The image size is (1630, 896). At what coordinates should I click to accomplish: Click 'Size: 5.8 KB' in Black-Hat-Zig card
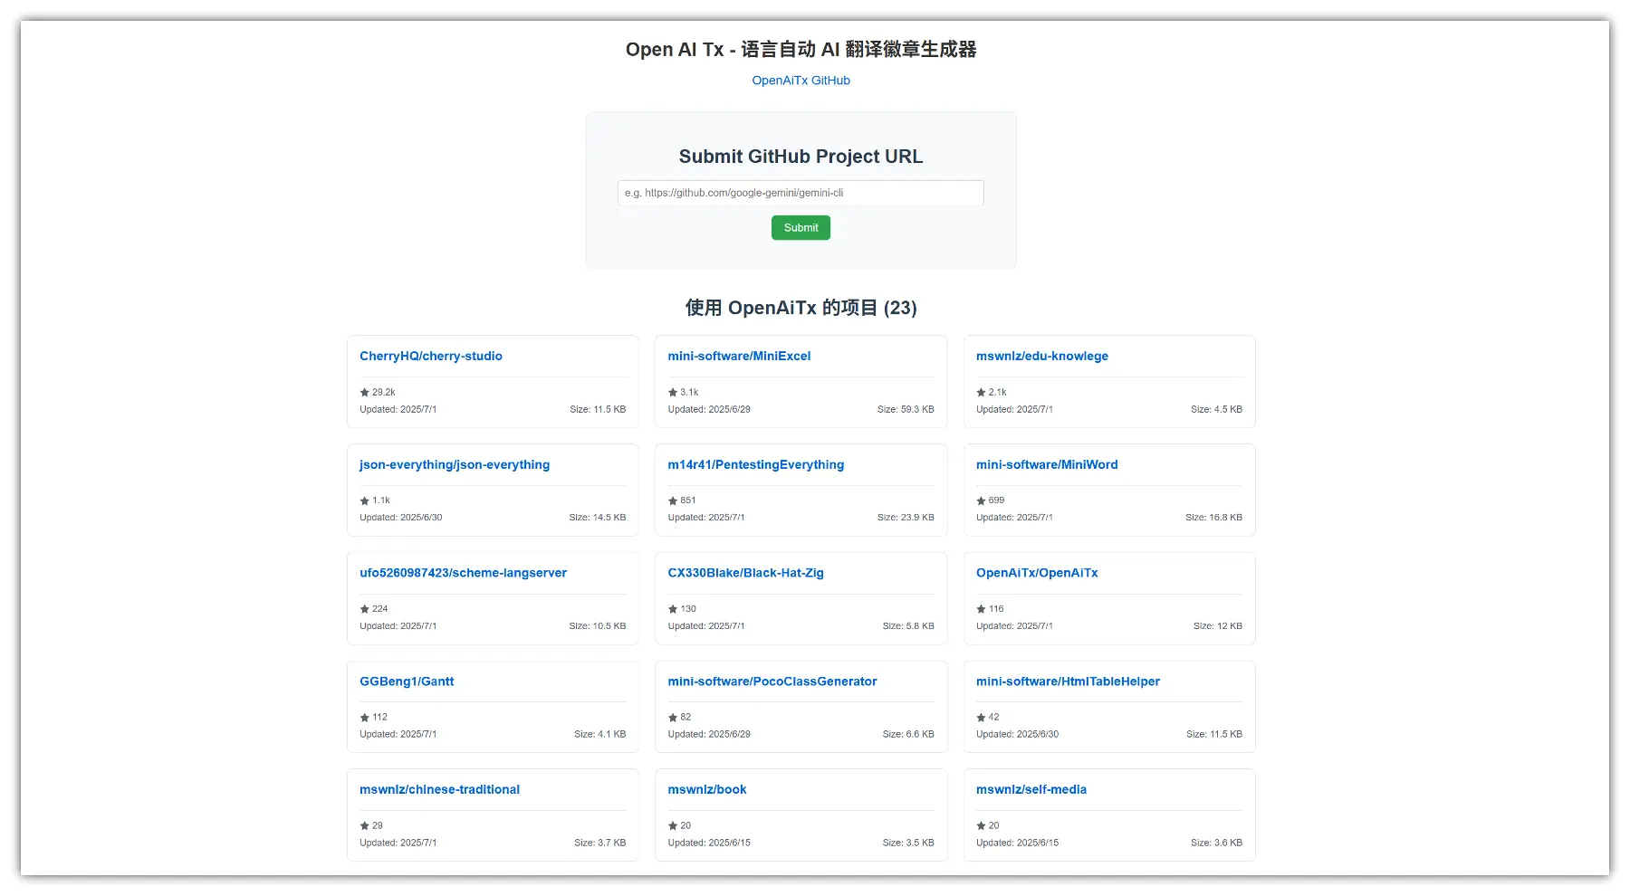[908, 626]
